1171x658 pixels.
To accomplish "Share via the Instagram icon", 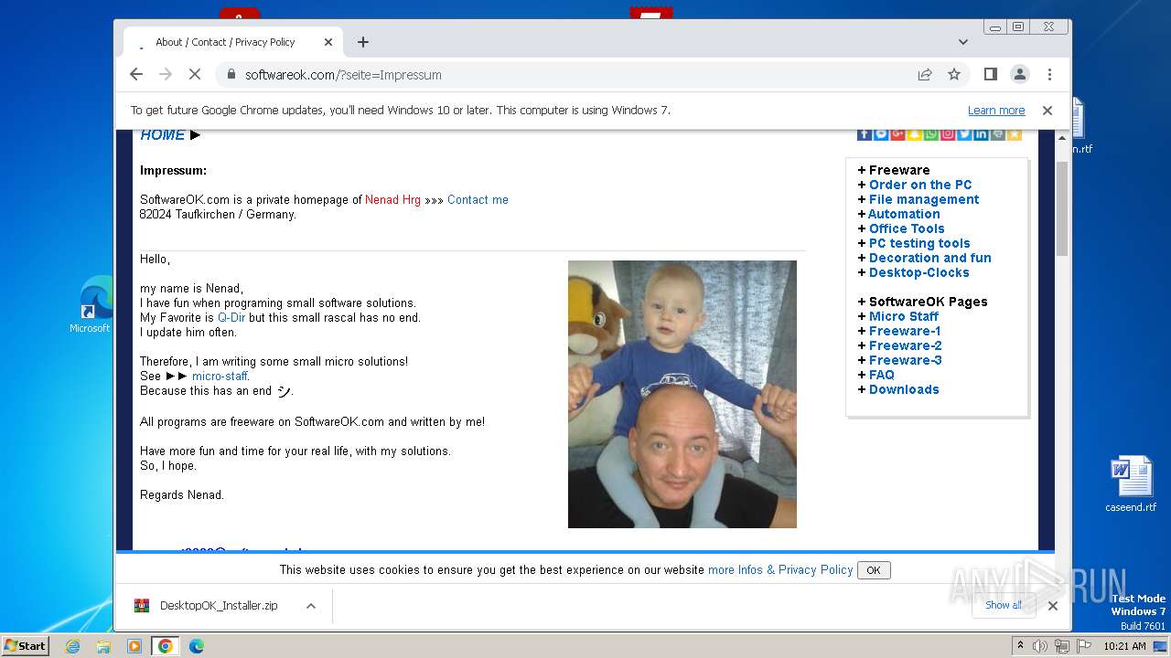I will tap(948, 134).
